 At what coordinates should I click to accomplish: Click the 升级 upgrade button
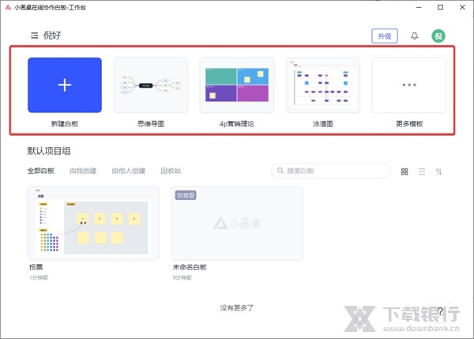[385, 36]
